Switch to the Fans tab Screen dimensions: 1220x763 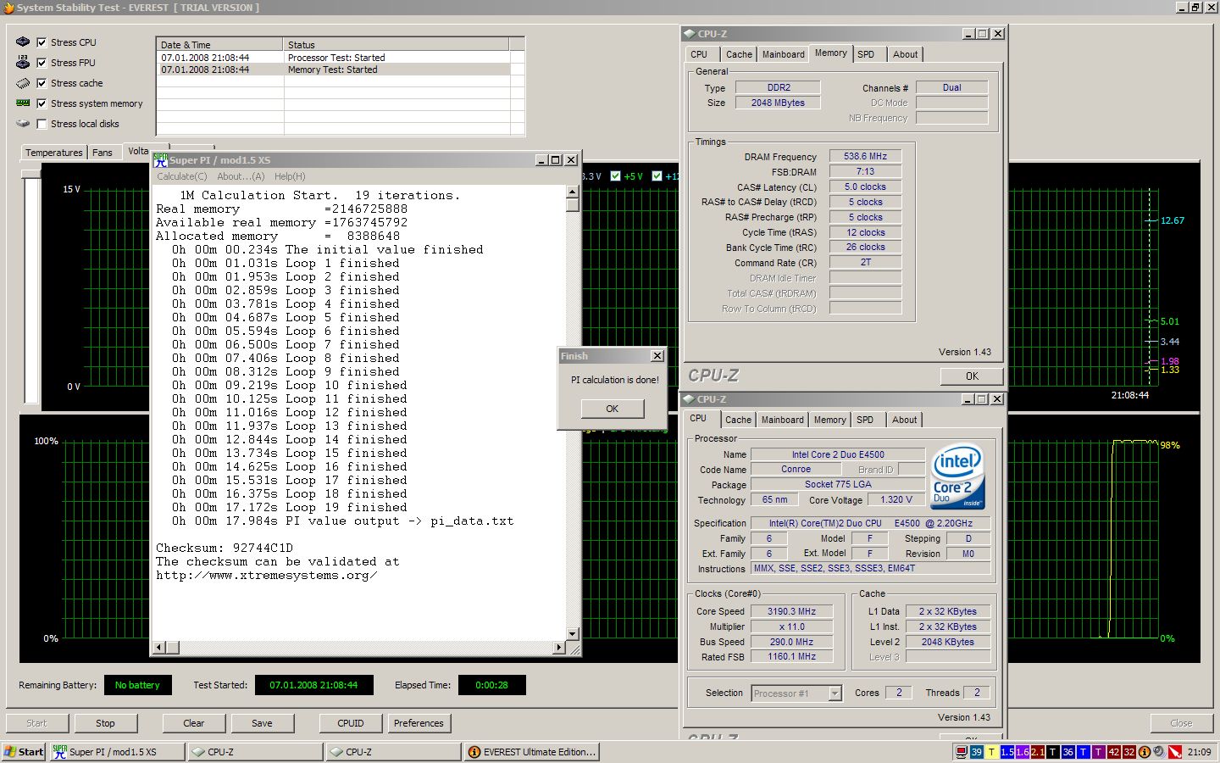pyautogui.click(x=103, y=153)
